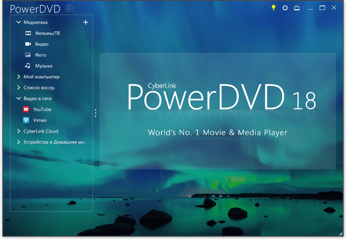The width and height of the screenshot is (346, 239).
Task: Click the Фильмы/ТВ film icon
Action: (28, 33)
